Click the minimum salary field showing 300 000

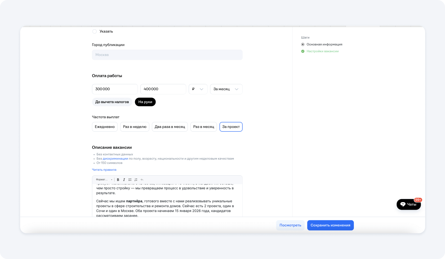[115, 89]
